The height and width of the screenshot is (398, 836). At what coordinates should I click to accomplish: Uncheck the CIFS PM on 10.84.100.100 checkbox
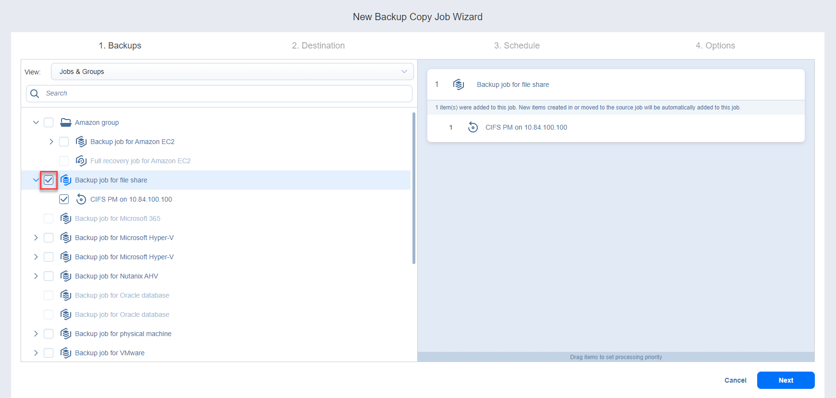coord(64,199)
